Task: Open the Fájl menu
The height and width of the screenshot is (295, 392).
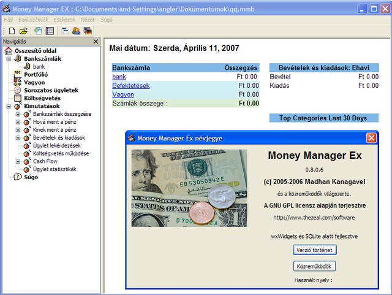Action: coord(8,20)
